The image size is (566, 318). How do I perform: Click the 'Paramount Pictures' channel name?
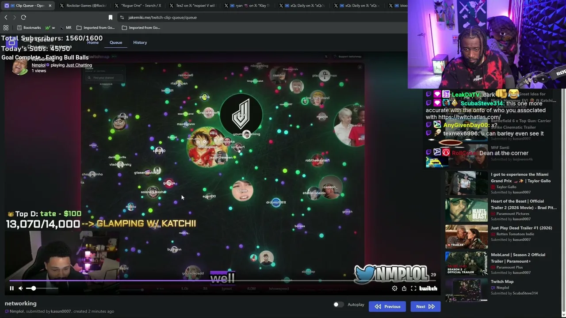pyautogui.click(x=512, y=214)
